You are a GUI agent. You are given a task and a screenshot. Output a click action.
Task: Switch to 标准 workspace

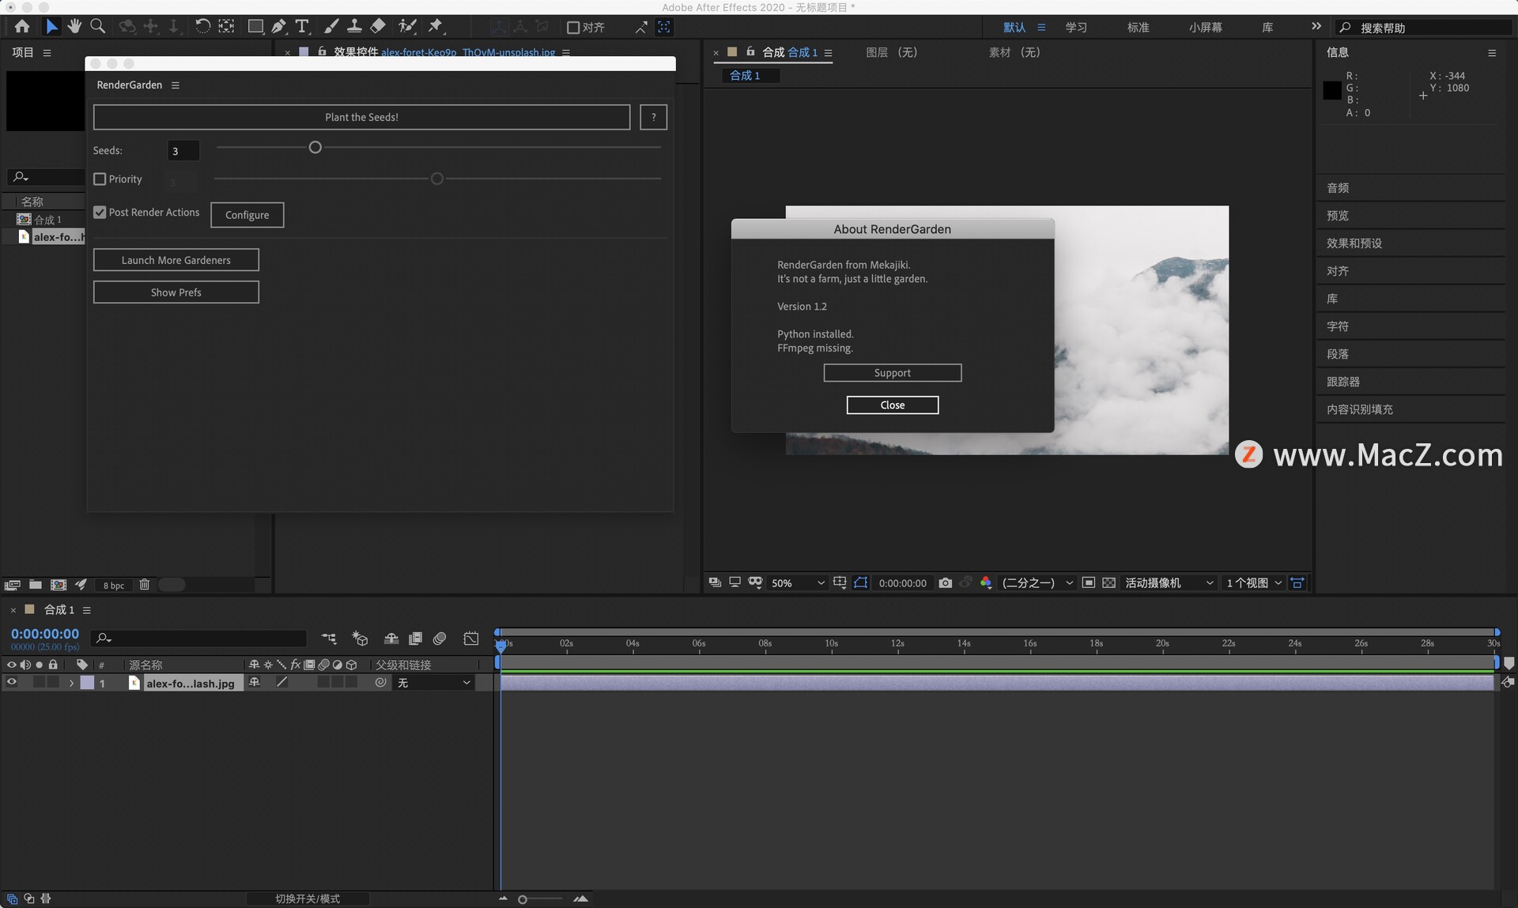[1138, 28]
